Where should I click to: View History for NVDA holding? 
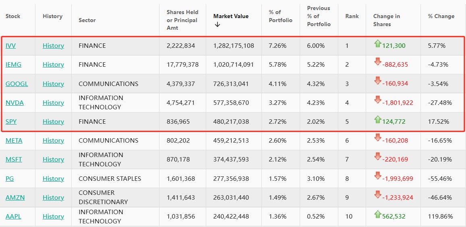pos(53,103)
